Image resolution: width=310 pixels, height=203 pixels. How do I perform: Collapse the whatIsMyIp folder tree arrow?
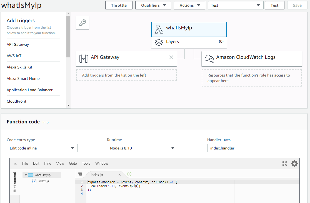(x=26, y=175)
